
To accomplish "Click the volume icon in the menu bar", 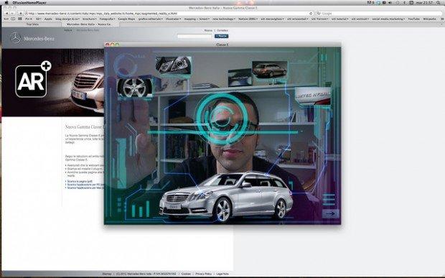I will coord(390,3).
